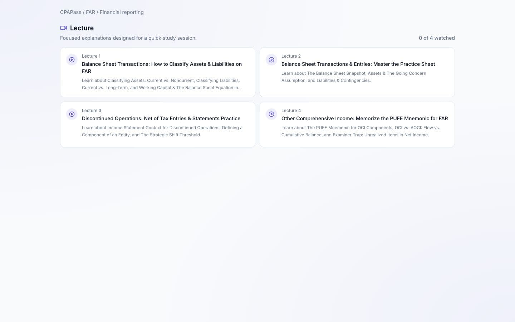Go to the FAR breadcrumb
Image resolution: width=515 pixels, height=322 pixels.
coord(90,12)
